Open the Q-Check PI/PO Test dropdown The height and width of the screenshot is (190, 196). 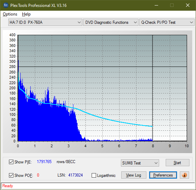pyautogui.click(x=167, y=22)
